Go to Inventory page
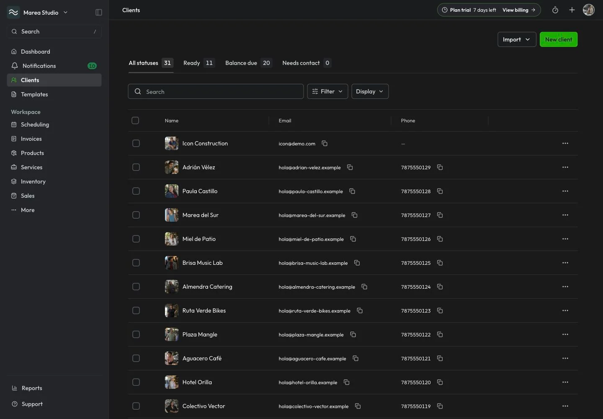 pyautogui.click(x=54, y=181)
